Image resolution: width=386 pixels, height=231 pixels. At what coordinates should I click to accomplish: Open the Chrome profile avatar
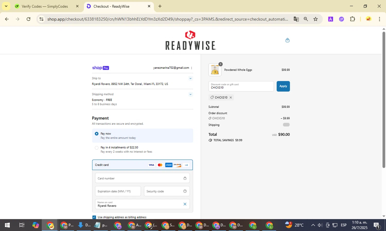[369, 19]
